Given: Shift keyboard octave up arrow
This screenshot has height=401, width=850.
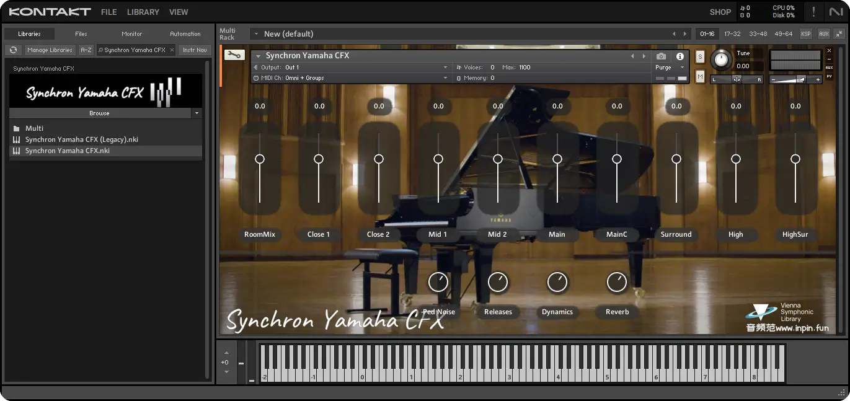Looking at the screenshot, I should click(x=226, y=353).
